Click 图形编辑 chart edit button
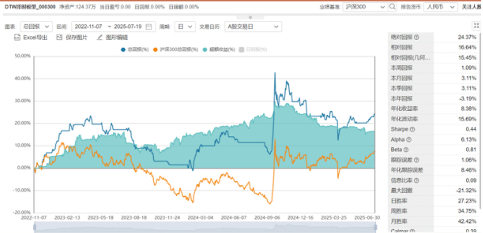Image resolution: width=483 pixels, height=233 pixels. tap(113, 37)
